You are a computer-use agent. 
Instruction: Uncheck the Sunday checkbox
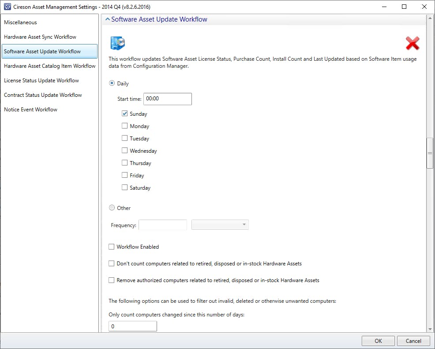[124, 114]
